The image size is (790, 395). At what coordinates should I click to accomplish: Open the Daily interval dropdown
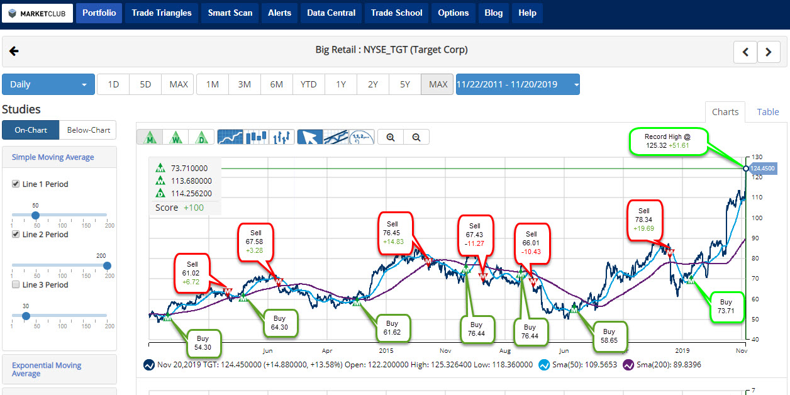tap(48, 84)
